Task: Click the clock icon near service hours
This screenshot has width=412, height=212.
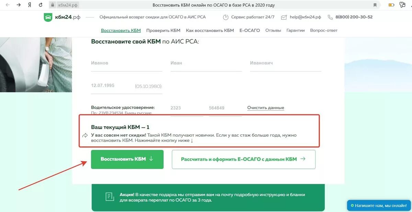Action: (x=226, y=17)
